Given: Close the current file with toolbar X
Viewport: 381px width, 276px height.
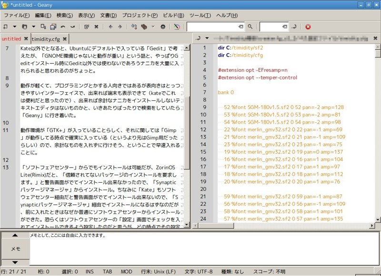Looking at the screenshot, I should tap(97, 27).
